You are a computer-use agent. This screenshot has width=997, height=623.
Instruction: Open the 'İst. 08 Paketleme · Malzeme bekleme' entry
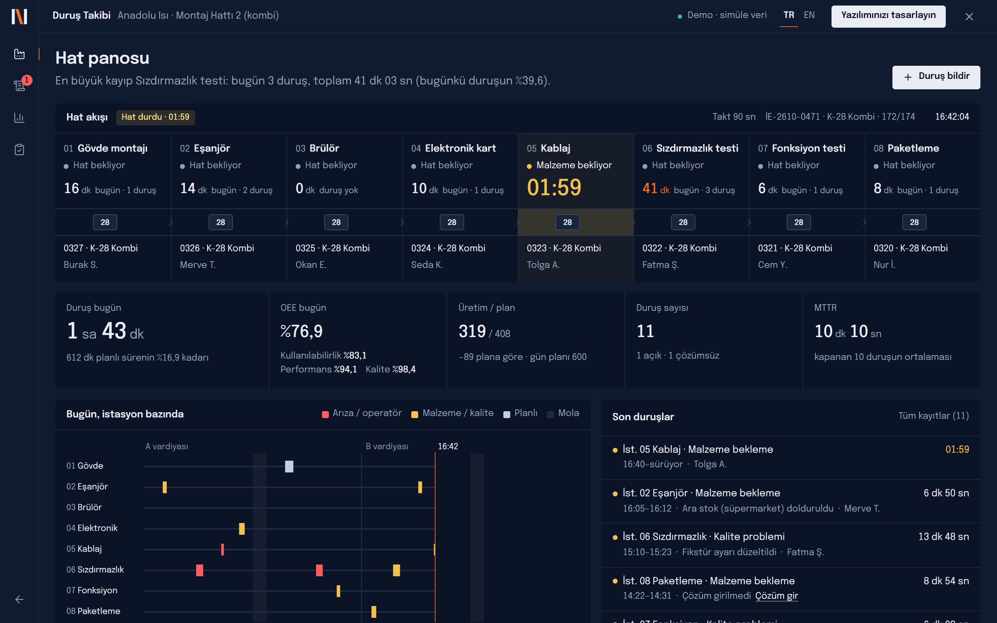click(791, 588)
